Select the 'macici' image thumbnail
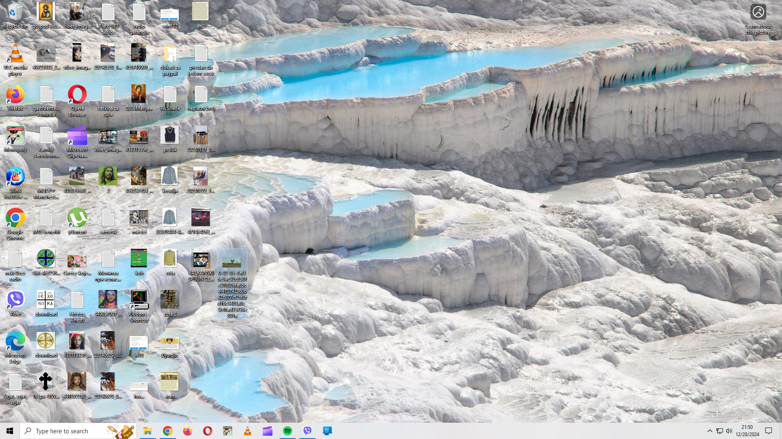This screenshot has height=439, width=782. pyautogui.click(x=139, y=222)
